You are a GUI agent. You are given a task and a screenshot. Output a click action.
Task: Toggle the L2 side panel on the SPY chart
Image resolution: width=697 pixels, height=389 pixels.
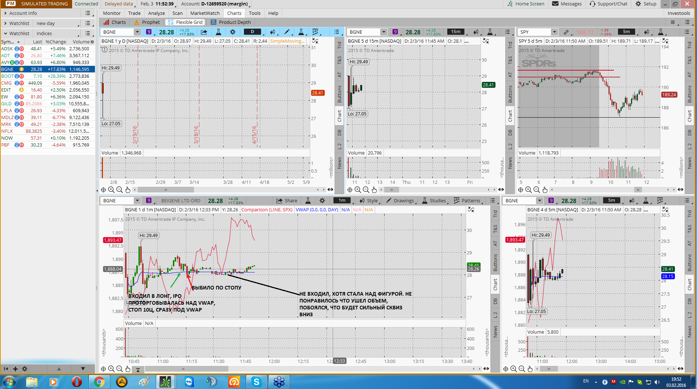click(689, 146)
